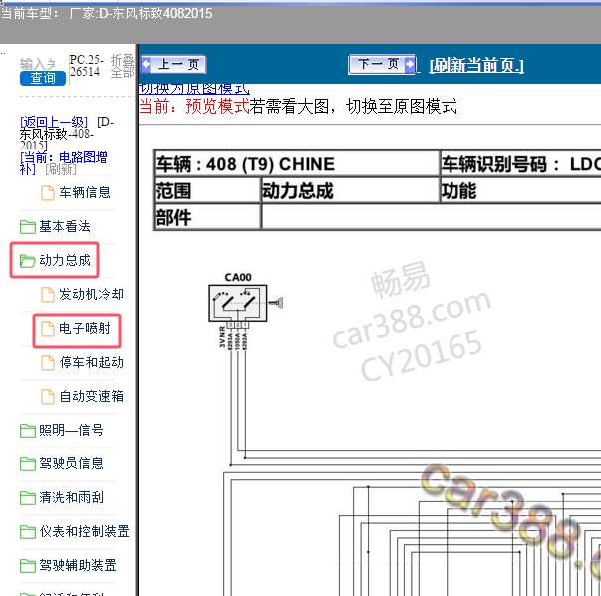Click the CA00 ignition switch symbol in diagram
The width and height of the screenshot is (601, 596).
click(x=237, y=303)
